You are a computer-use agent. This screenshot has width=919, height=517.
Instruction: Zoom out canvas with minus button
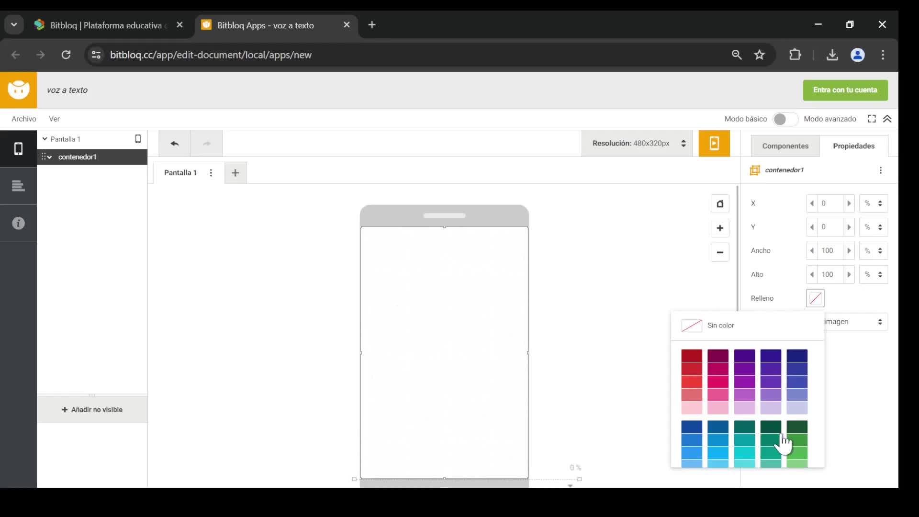click(719, 252)
